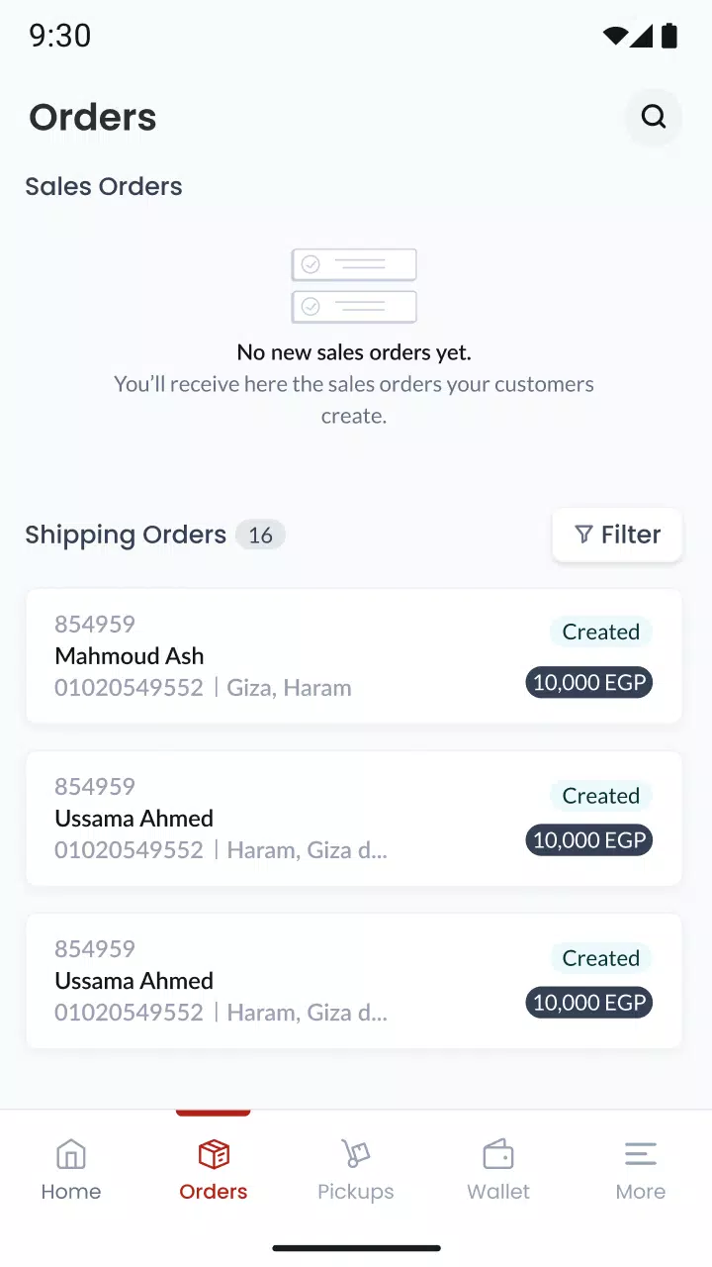
Task: Tap 10,000 EGP badge on Mahmoud Ash order
Action: point(589,682)
